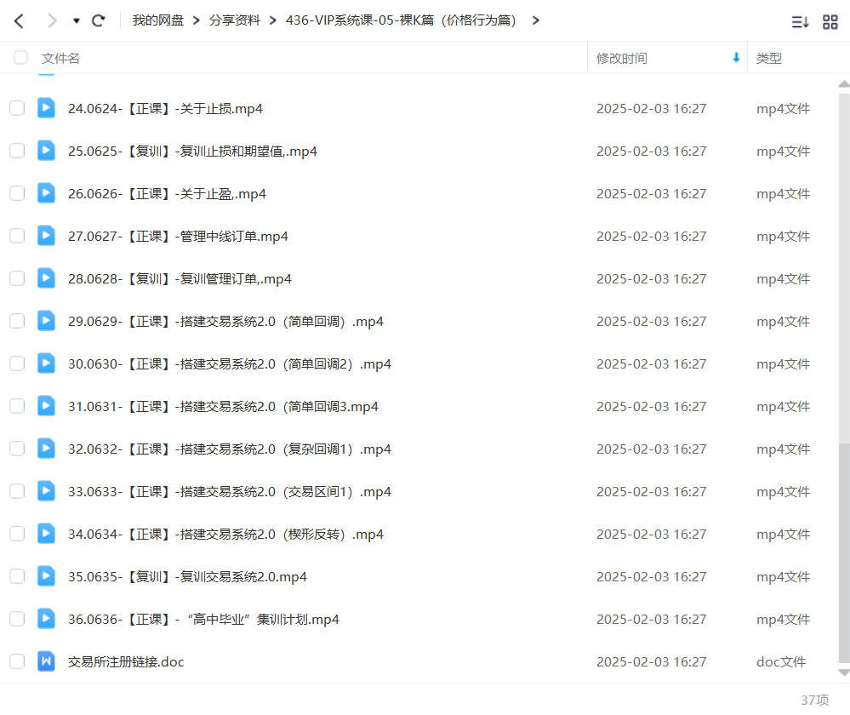Check the box for 30.0630 简单回调2
This screenshot has width=850, height=715.
point(17,363)
